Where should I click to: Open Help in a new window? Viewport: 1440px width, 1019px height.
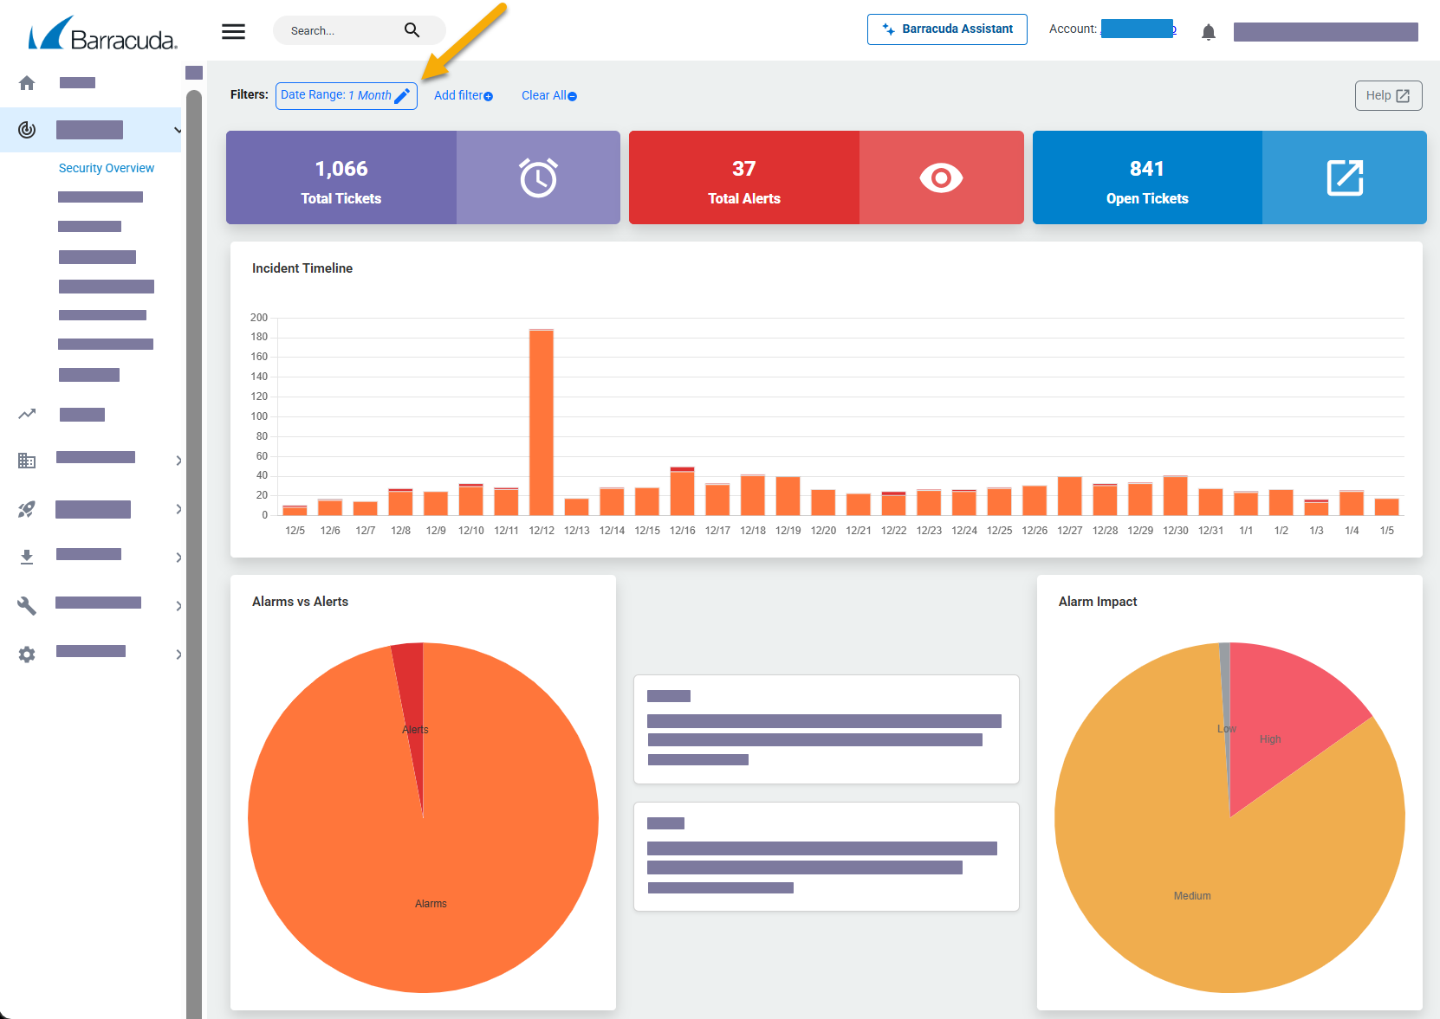pyautogui.click(x=1388, y=95)
